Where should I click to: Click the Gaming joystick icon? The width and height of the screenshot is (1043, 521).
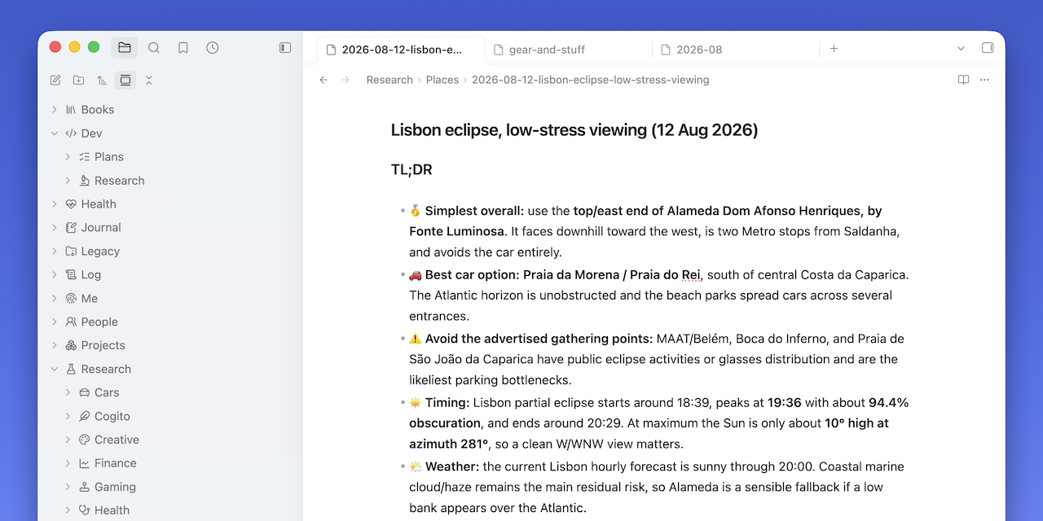[x=84, y=487]
